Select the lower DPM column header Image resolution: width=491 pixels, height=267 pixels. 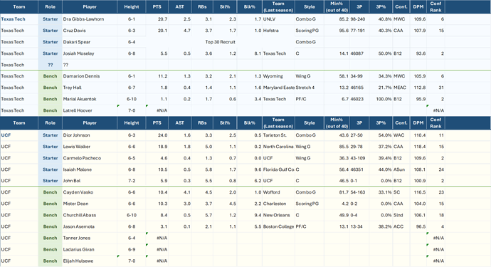[418, 123]
